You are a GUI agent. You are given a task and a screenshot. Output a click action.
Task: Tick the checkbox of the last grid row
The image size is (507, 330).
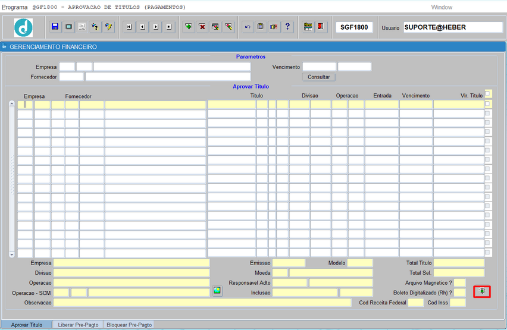pos(487,252)
